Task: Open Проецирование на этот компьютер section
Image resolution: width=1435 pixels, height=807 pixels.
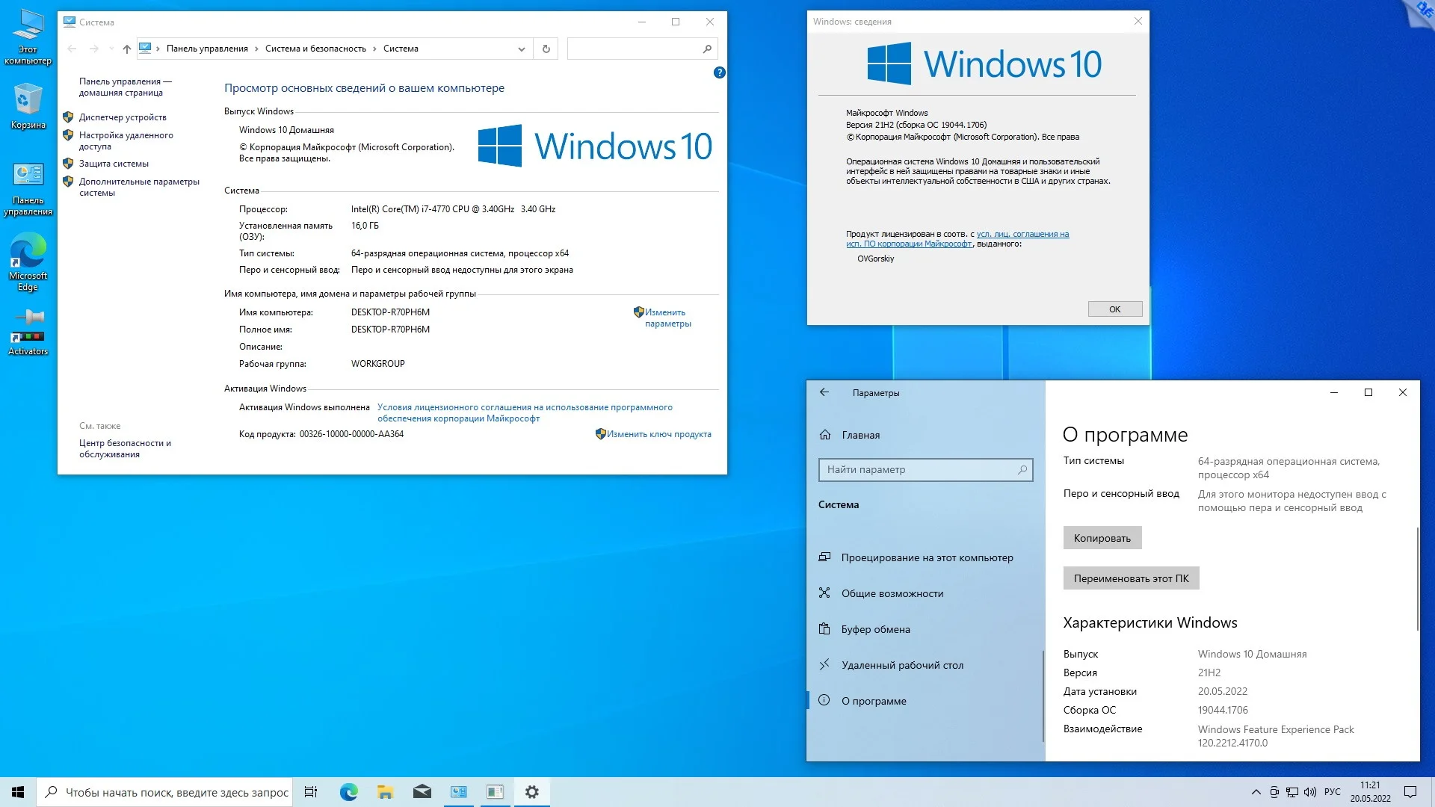Action: tap(928, 557)
